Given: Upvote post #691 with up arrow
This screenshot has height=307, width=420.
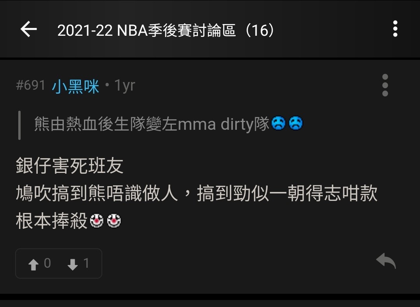Looking at the screenshot, I should (33, 264).
